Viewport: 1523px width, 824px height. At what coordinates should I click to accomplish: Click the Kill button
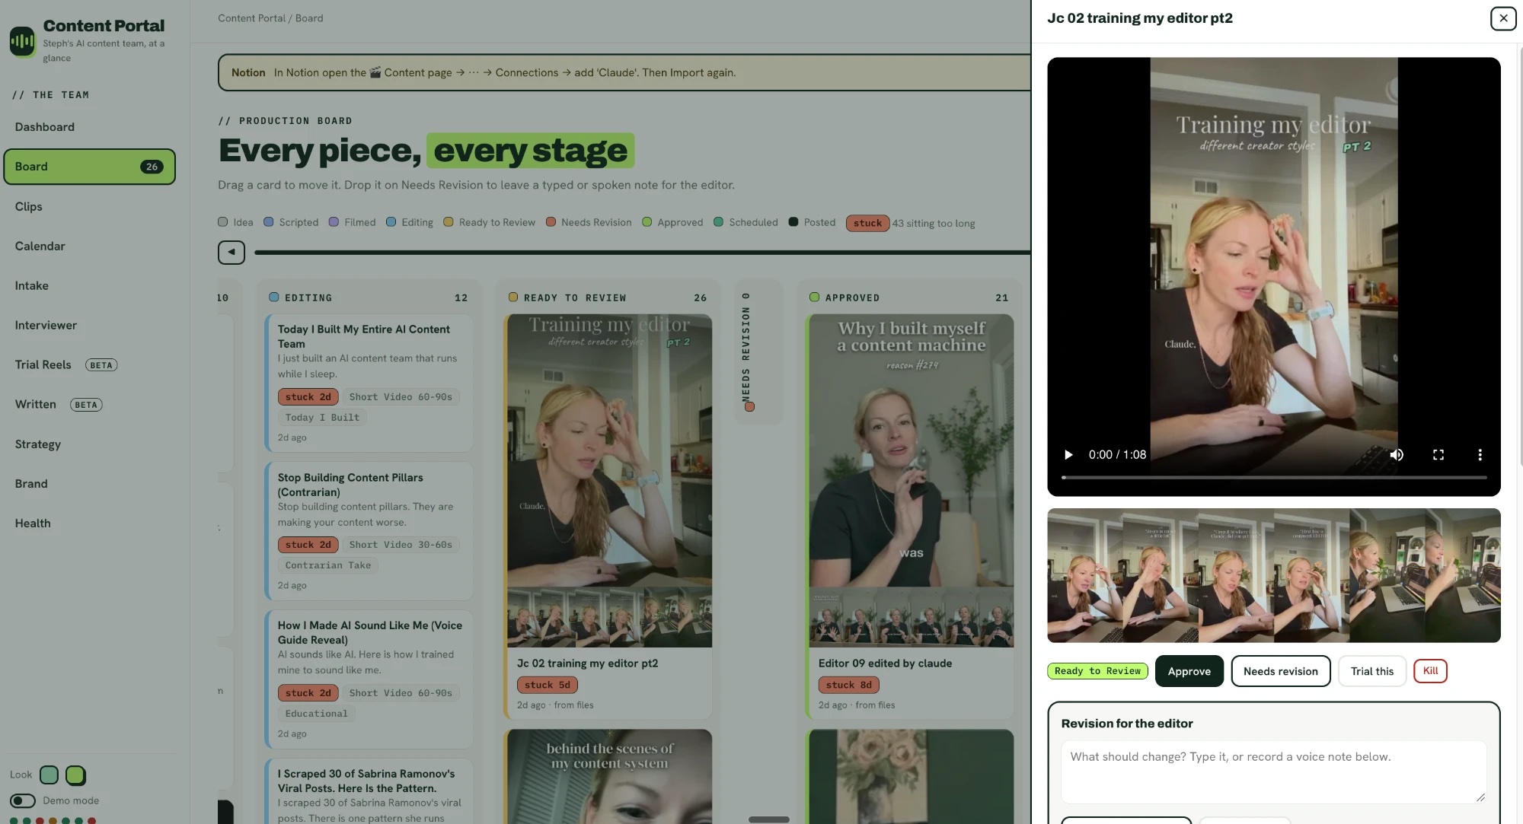[x=1430, y=670]
